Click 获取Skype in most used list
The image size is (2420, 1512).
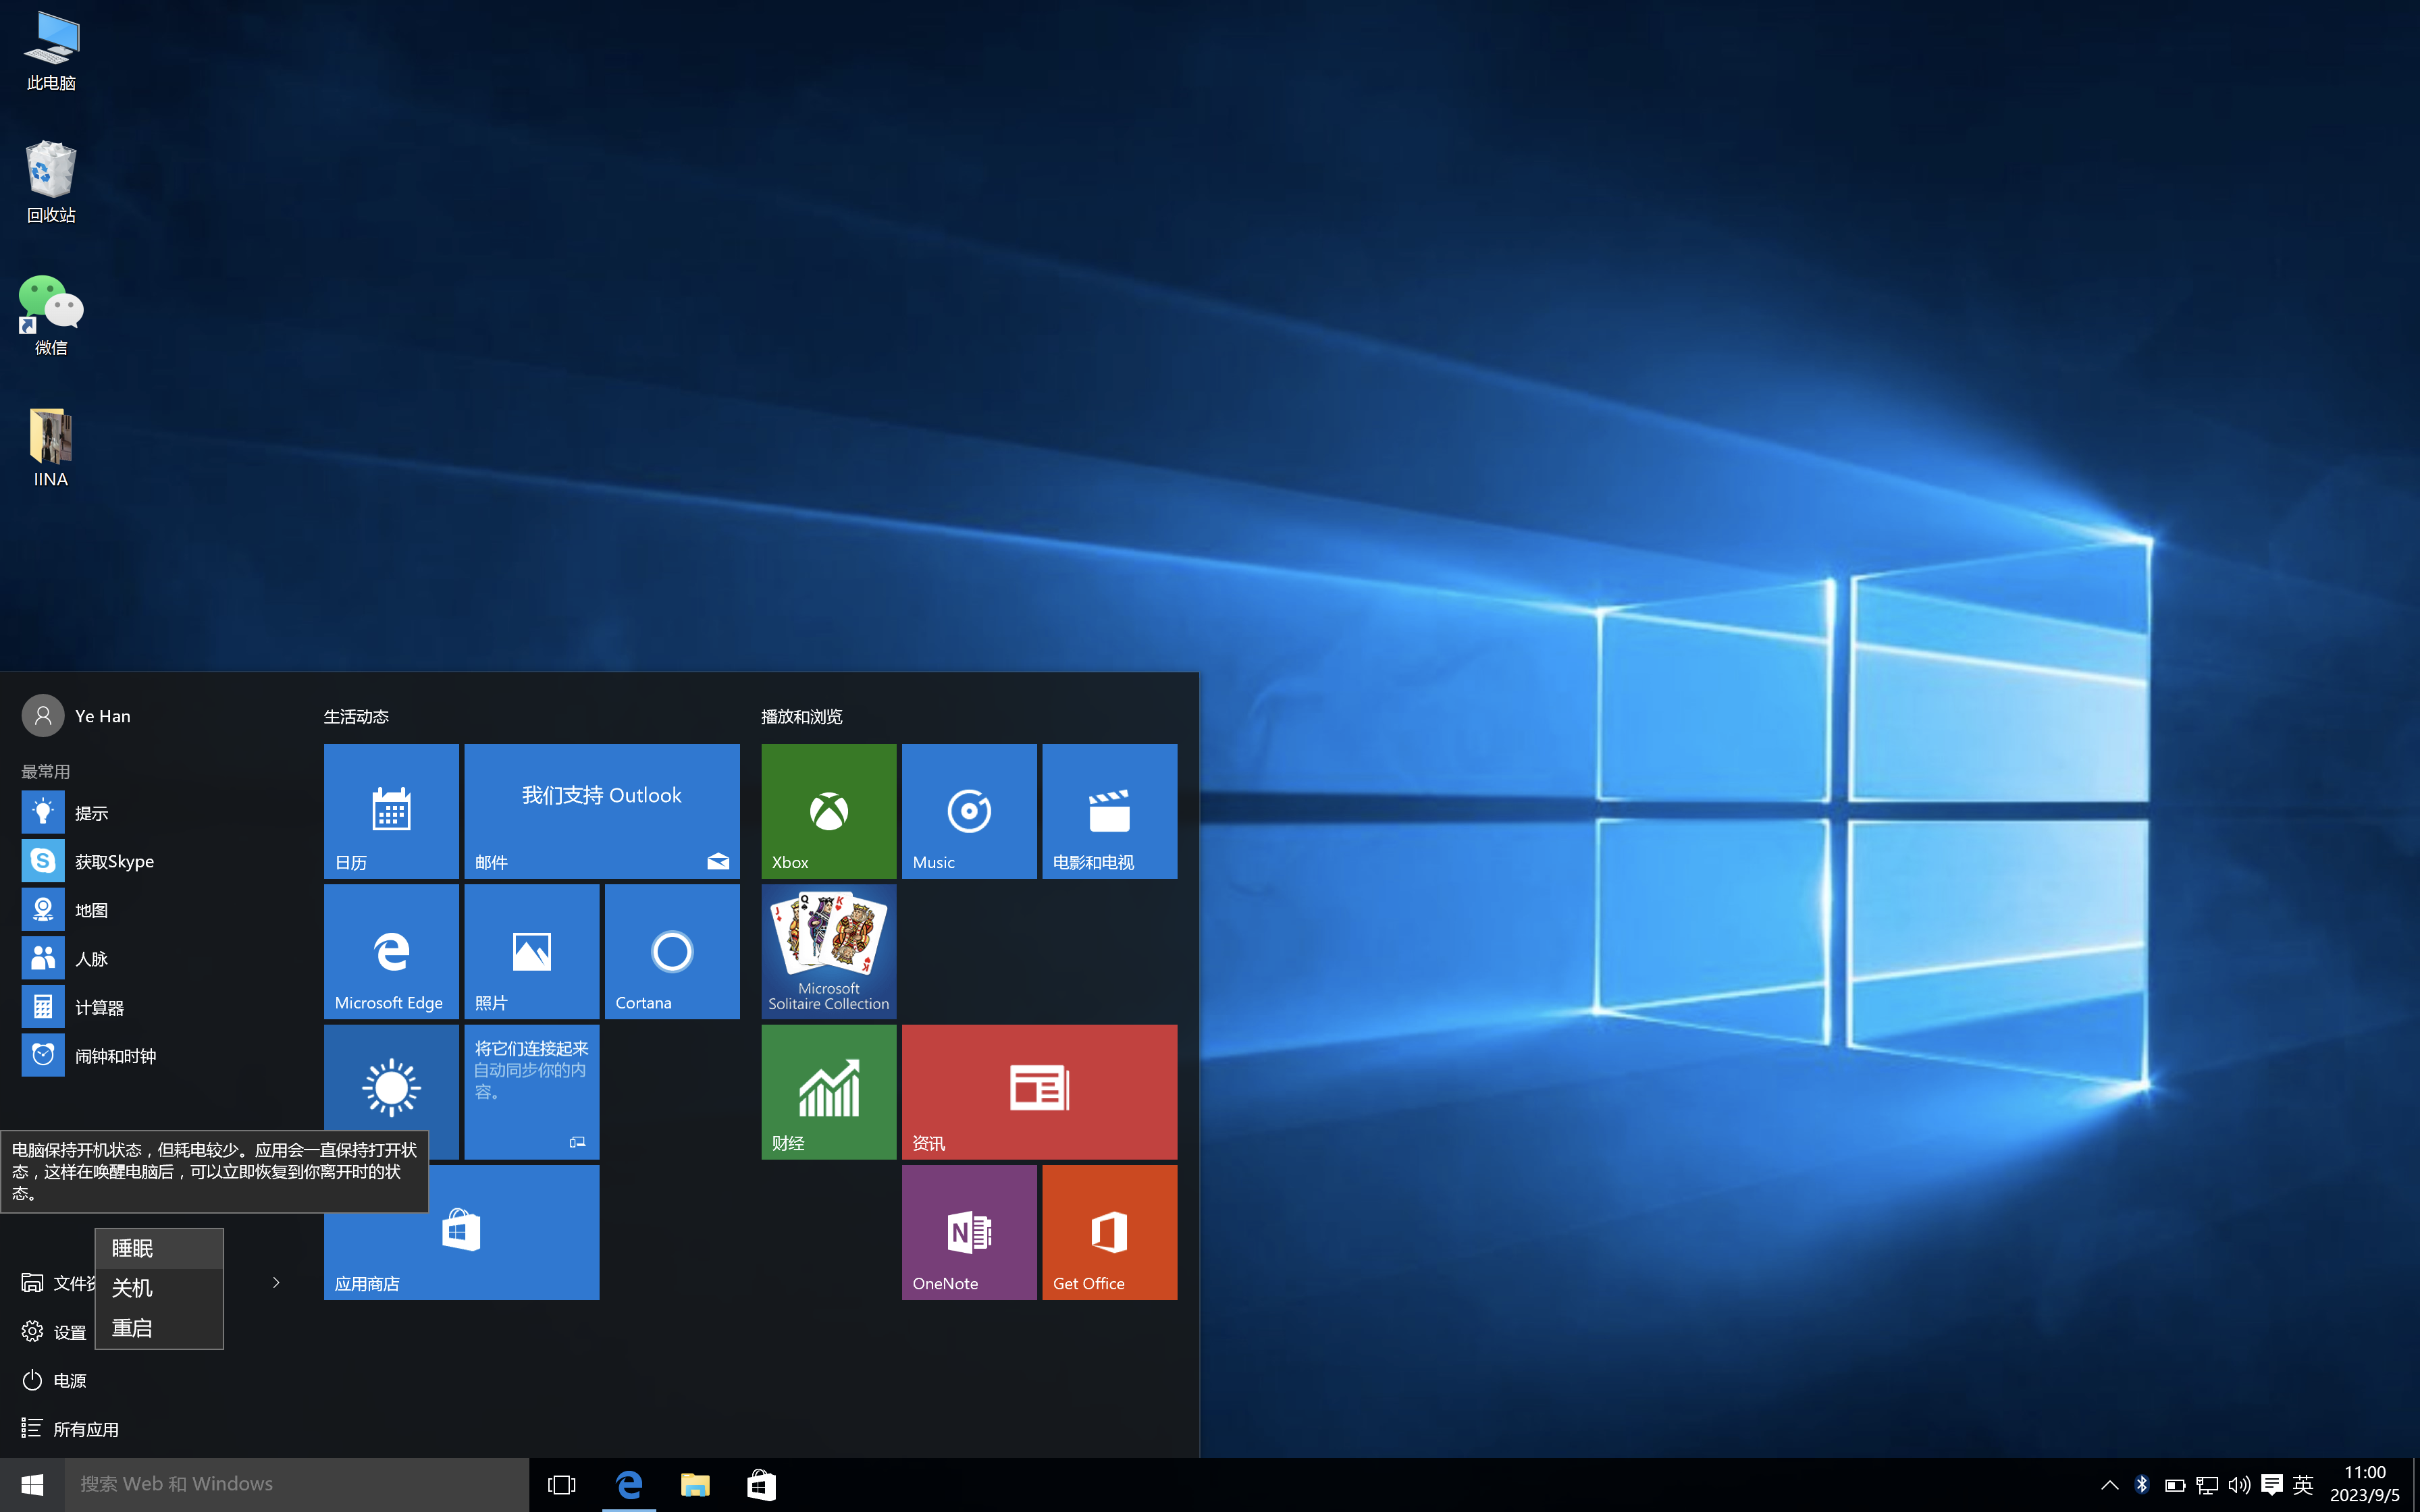[150, 861]
